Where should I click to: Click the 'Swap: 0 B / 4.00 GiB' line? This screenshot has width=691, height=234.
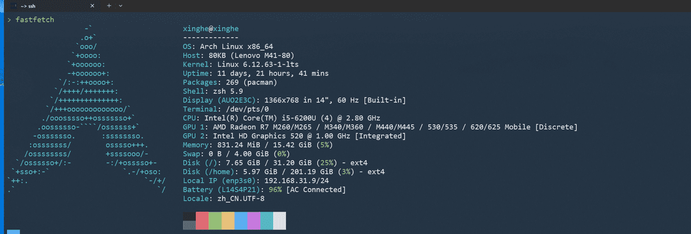click(x=236, y=154)
